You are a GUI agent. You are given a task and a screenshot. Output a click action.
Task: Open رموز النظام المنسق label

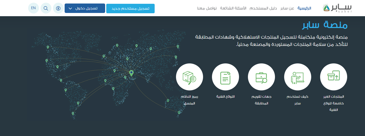coord(190,100)
